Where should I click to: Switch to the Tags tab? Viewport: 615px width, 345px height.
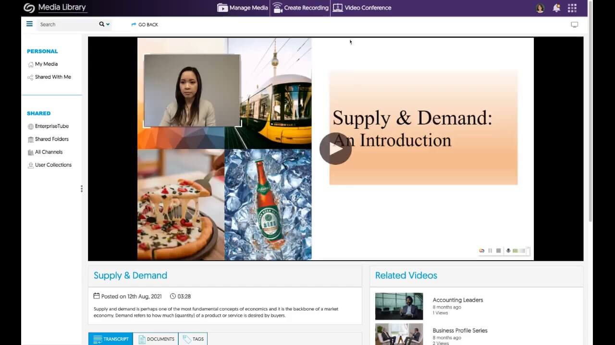[193, 339]
